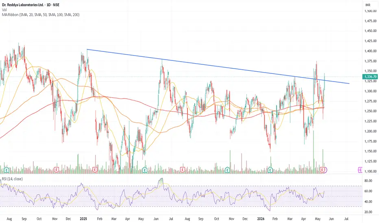Select the MA Ribbon indicator legend
The width and height of the screenshot is (379, 223).
click(41, 15)
